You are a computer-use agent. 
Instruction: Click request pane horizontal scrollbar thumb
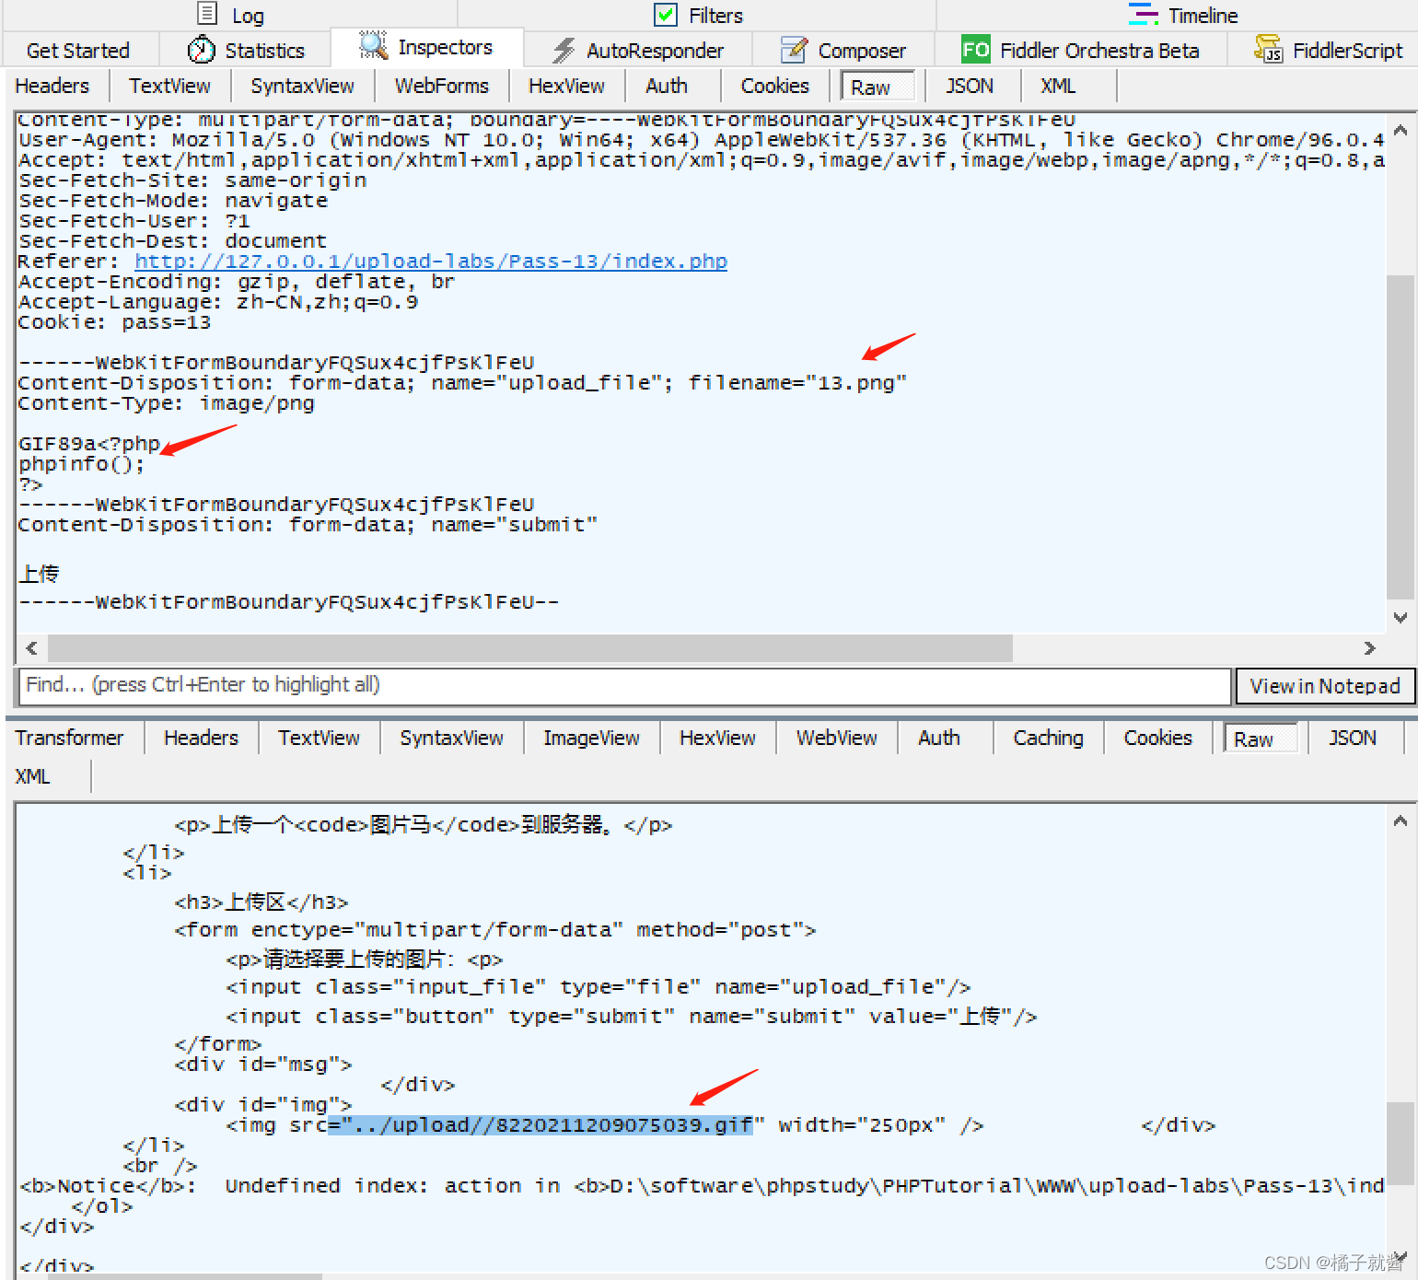point(530,648)
